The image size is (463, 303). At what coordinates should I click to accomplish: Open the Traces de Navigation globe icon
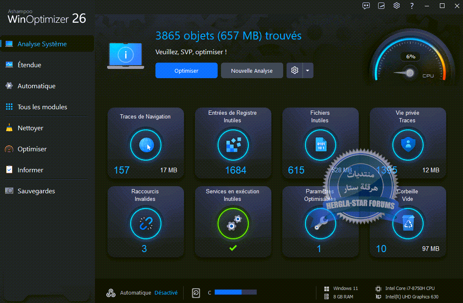(146, 145)
